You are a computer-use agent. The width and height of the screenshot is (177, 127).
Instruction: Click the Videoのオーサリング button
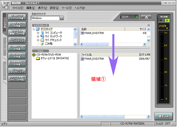(17, 71)
